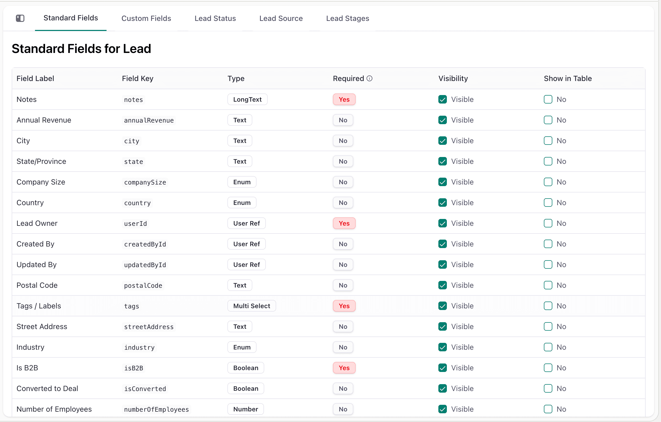Switch to the Custom Fields tab
Image resolution: width=661 pixels, height=422 pixels.
[x=146, y=18]
